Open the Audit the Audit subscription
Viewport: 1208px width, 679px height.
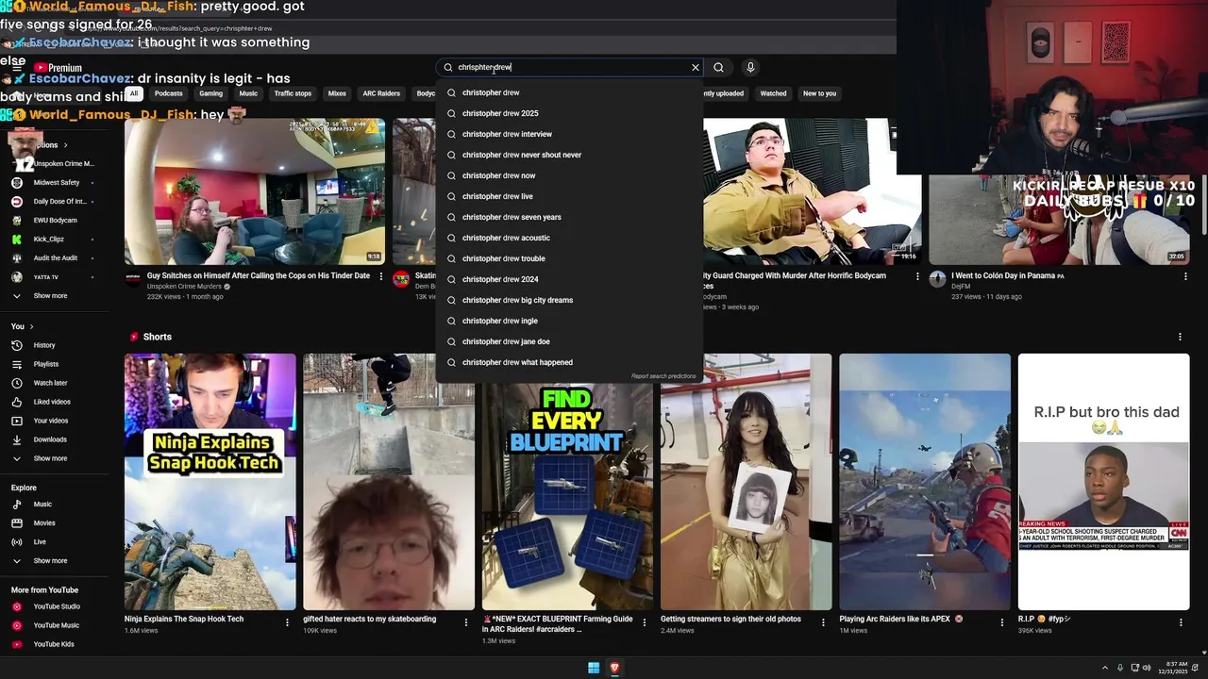[56, 258]
